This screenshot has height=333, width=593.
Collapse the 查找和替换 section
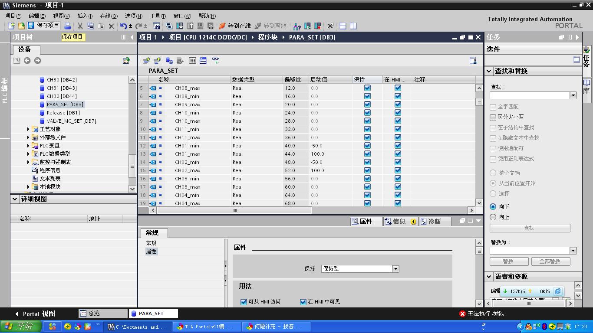(489, 71)
